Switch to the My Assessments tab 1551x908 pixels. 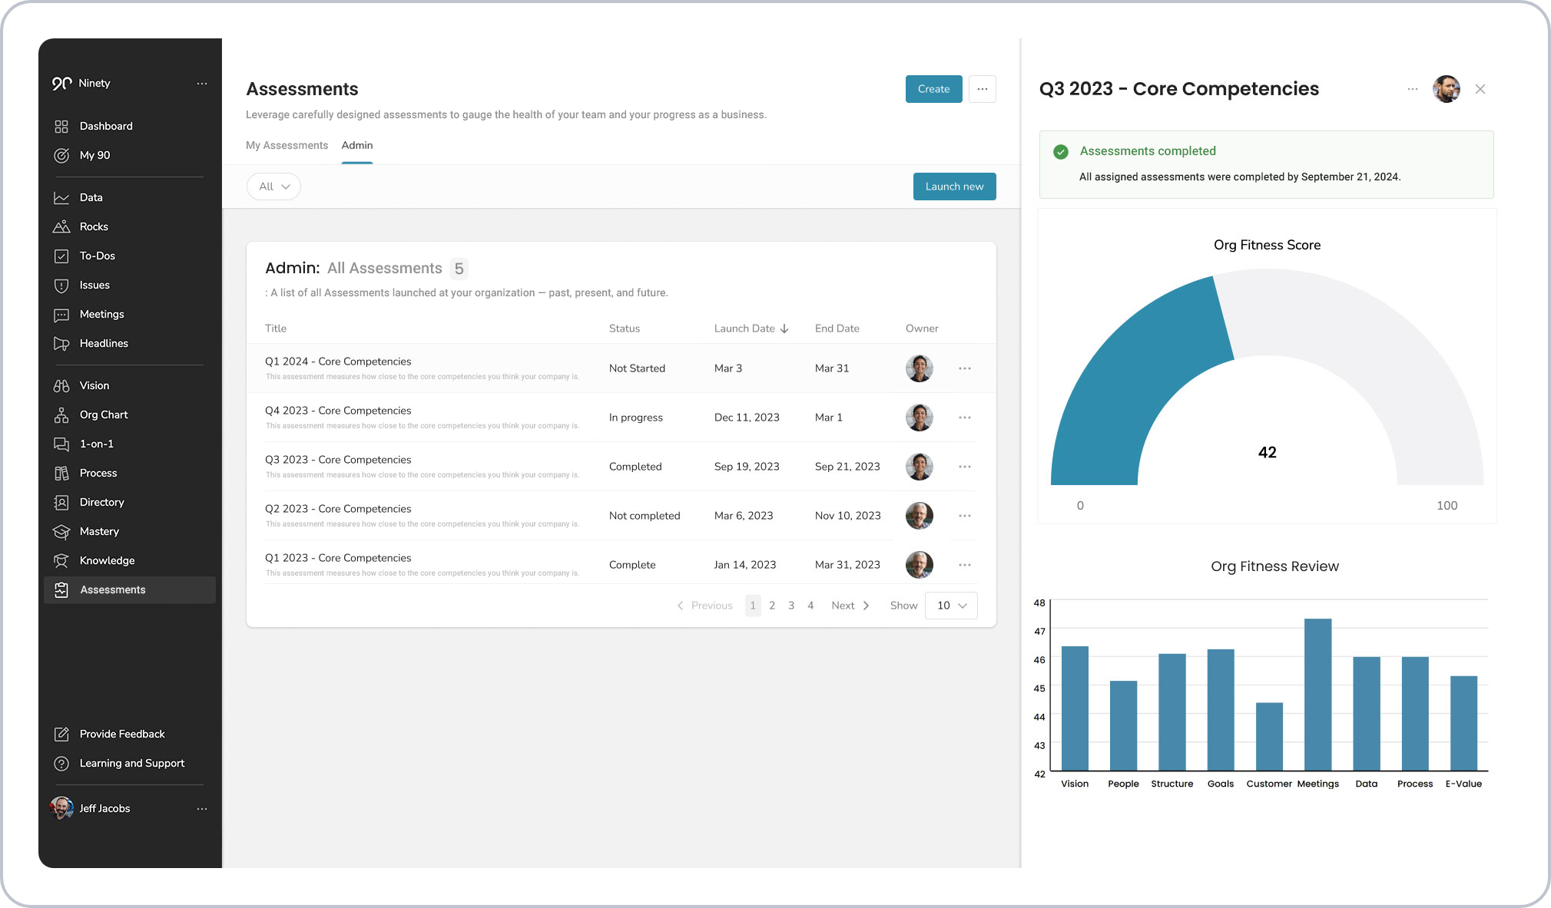coord(287,145)
